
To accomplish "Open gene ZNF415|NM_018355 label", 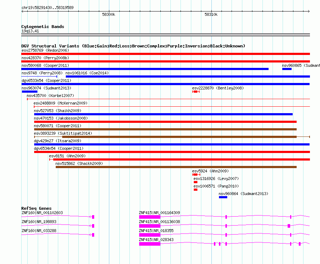I will pos(156,231).
